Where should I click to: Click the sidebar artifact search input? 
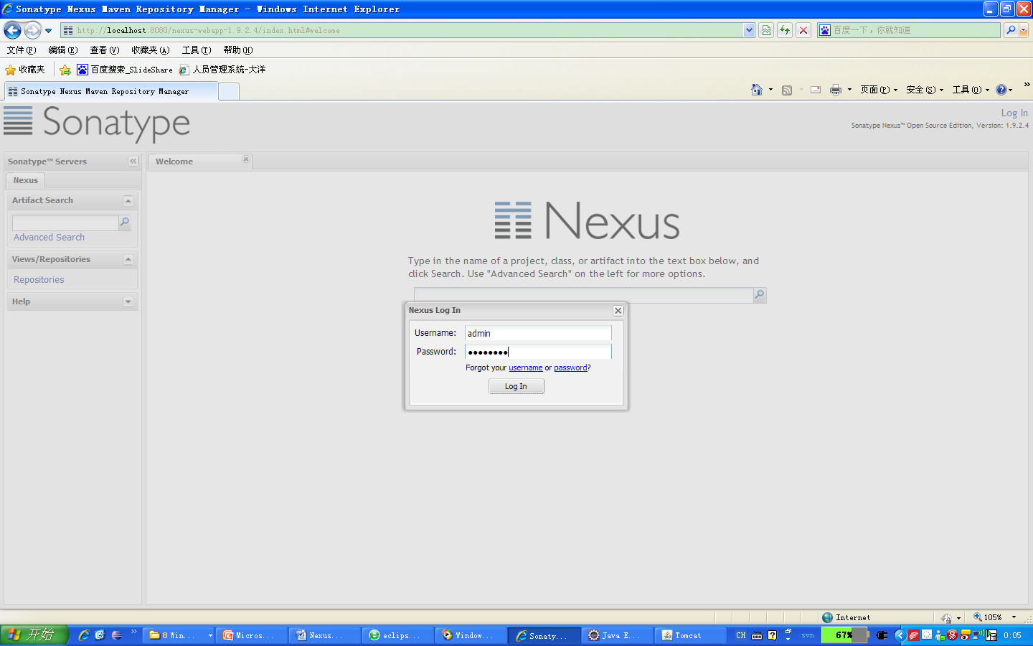pos(65,223)
